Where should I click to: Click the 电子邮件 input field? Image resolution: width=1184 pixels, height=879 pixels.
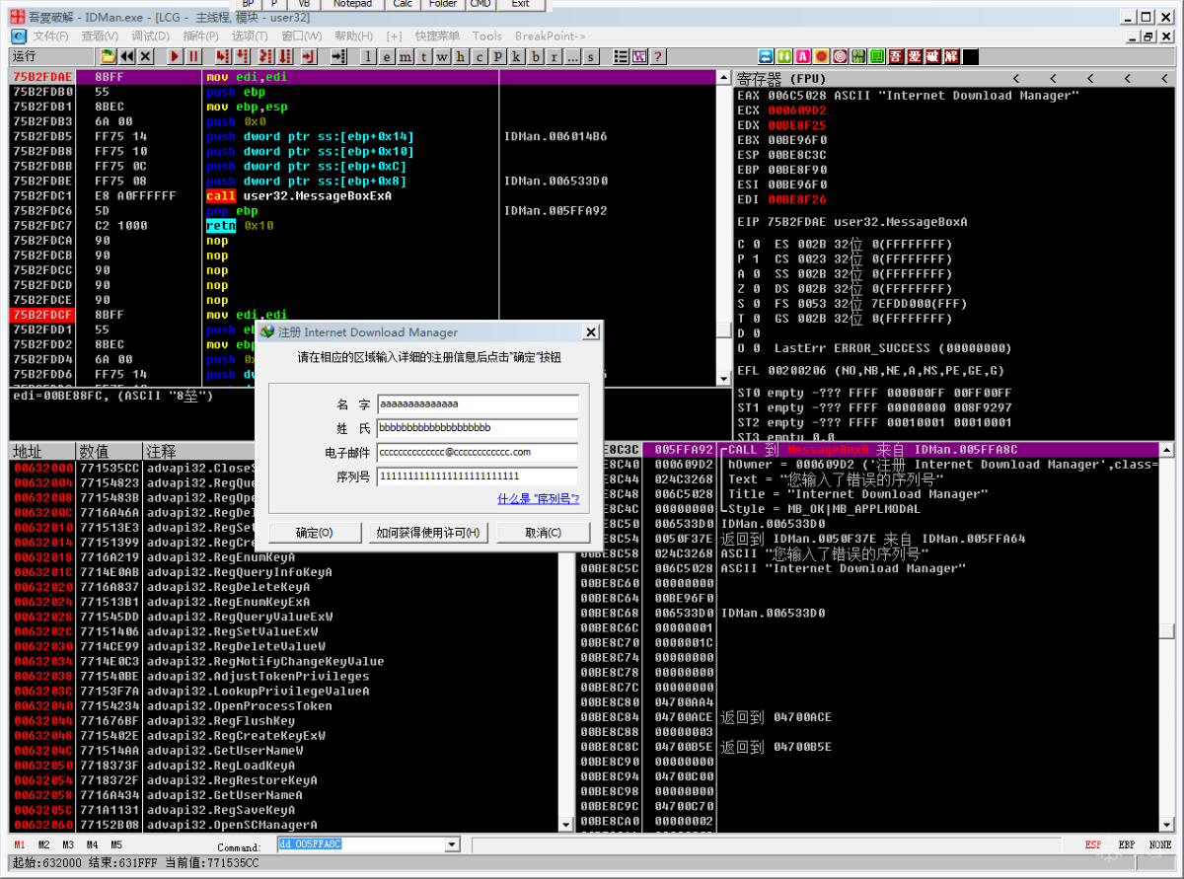[478, 453]
